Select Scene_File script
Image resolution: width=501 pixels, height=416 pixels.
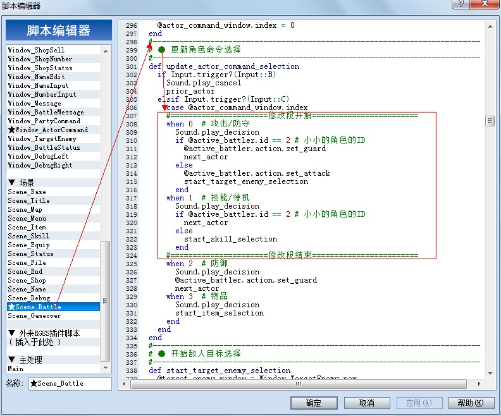point(53,263)
